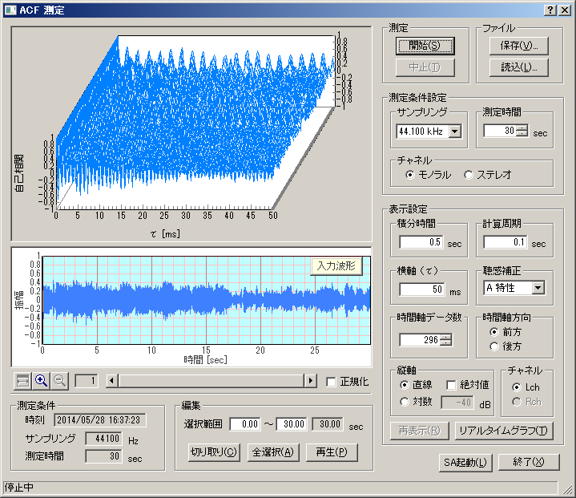Click the 切り取り(C) button
Image resolution: width=576 pixels, height=498 pixels.
(x=214, y=452)
